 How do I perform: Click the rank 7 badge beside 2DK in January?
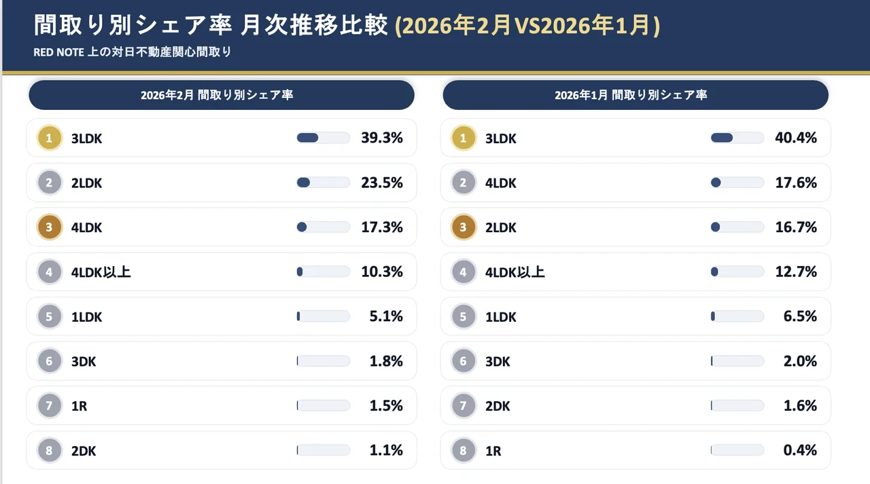(x=464, y=406)
